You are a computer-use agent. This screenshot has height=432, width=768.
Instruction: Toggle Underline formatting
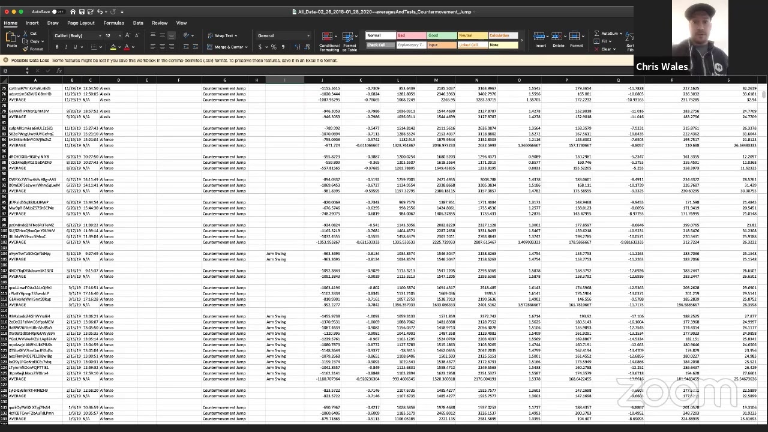tap(74, 47)
